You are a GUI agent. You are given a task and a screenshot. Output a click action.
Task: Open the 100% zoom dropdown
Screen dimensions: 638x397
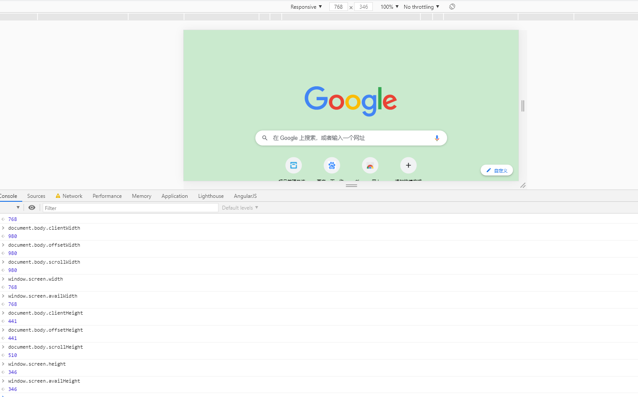click(389, 7)
